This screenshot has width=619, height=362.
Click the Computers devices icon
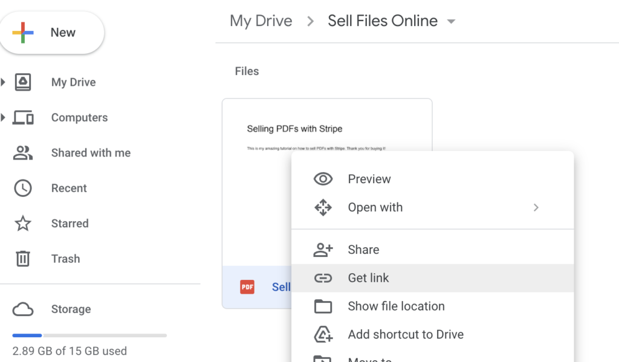point(23,118)
